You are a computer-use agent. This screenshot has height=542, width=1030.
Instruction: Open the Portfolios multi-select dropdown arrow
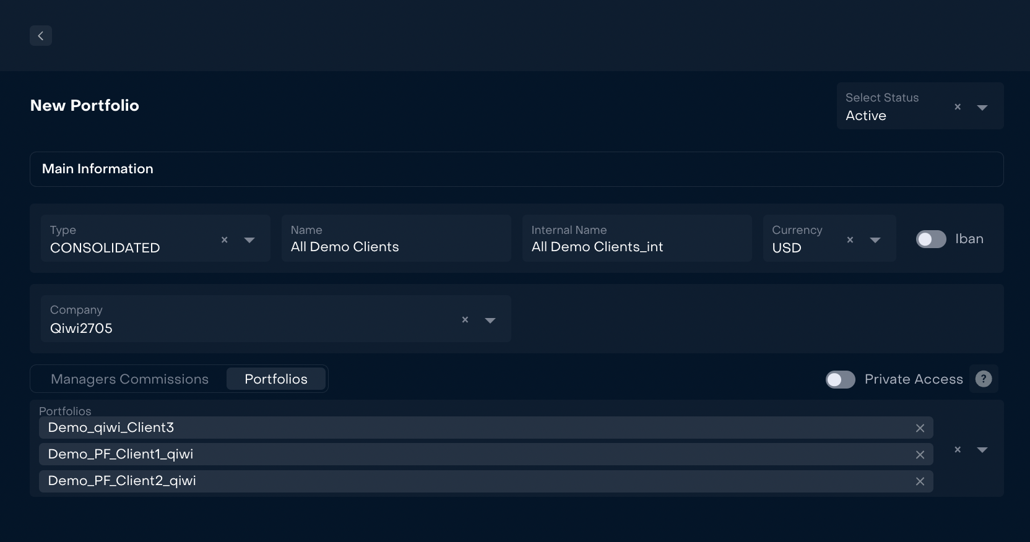[982, 450]
